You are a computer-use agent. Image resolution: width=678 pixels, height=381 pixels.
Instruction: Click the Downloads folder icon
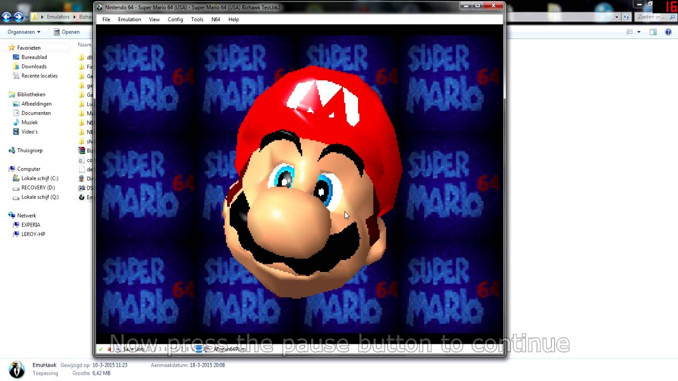click(x=16, y=67)
